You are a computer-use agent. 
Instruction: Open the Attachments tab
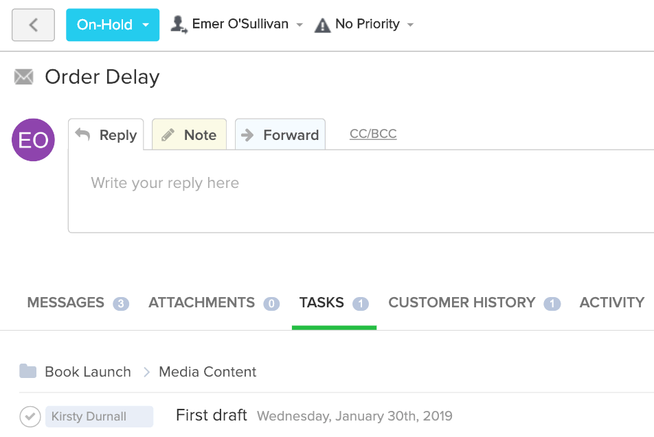click(214, 303)
